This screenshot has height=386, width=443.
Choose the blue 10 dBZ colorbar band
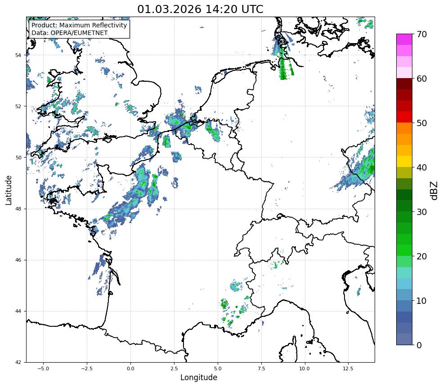coord(404,306)
